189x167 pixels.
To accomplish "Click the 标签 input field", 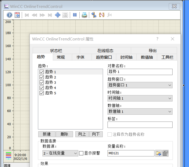I will coord(140,125).
